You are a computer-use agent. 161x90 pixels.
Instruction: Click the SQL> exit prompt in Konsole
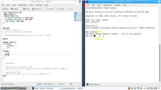90,36
